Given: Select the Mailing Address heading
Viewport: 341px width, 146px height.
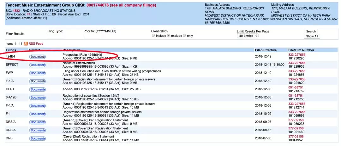Looking at the screenshot, I should (x=283, y=4).
